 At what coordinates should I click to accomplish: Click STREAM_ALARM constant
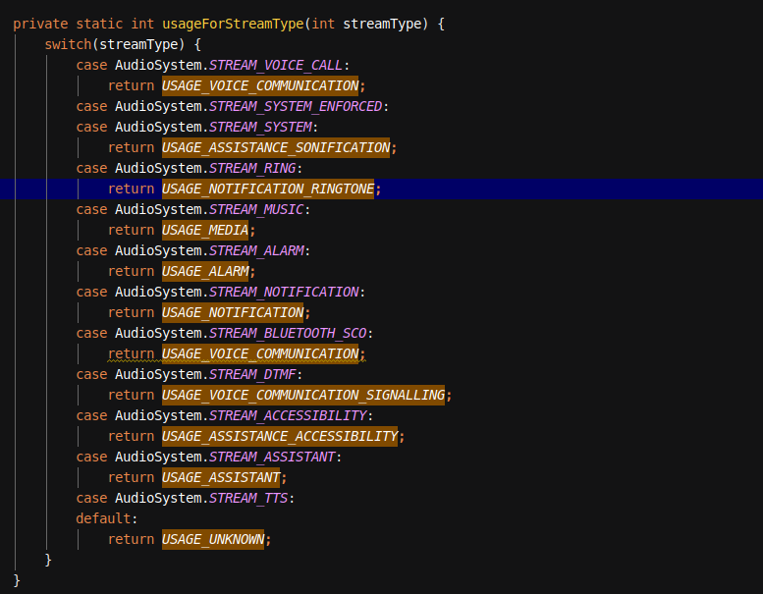(x=256, y=251)
